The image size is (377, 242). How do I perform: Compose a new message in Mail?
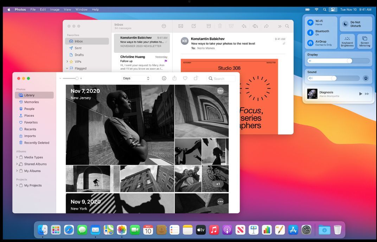pos(194,26)
